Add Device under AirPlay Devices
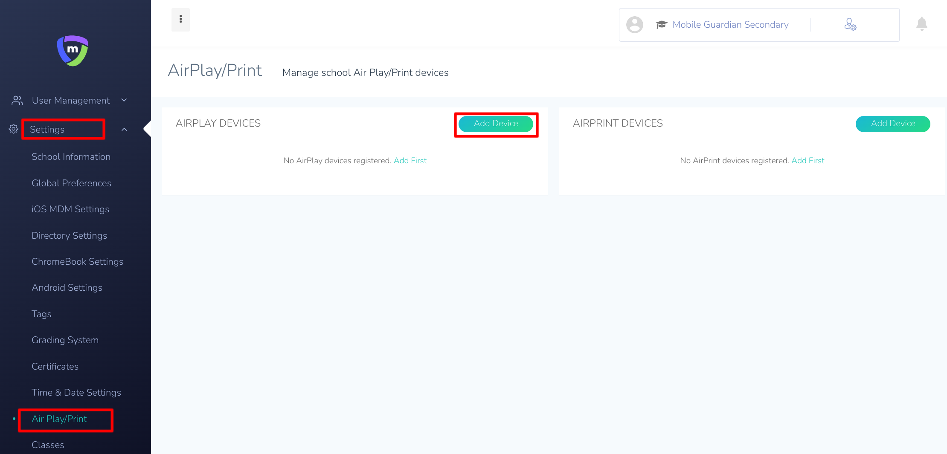 [x=496, y=124]
